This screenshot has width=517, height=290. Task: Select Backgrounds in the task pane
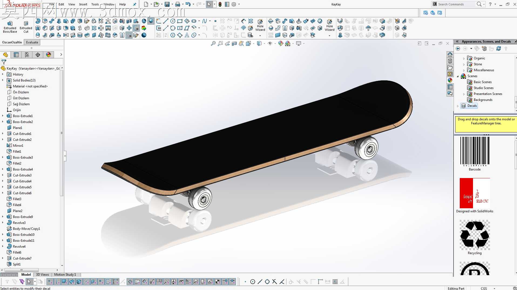click(483, 100)
